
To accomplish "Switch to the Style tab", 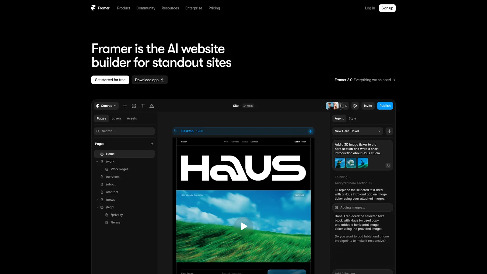I will click(x=352, y=118).
